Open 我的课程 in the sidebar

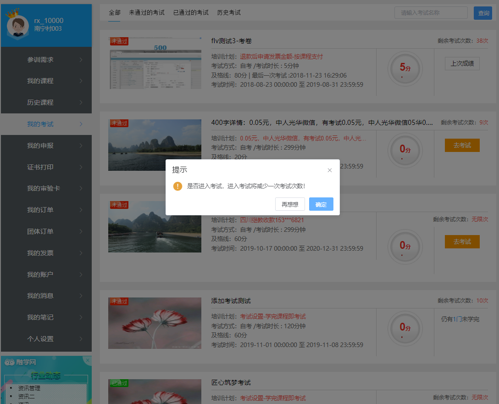(x=46, y=81)
